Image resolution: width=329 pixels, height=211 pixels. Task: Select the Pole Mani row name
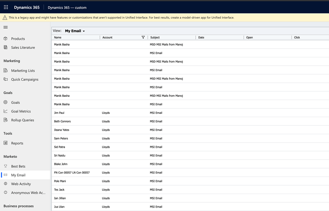pos(60,181)
